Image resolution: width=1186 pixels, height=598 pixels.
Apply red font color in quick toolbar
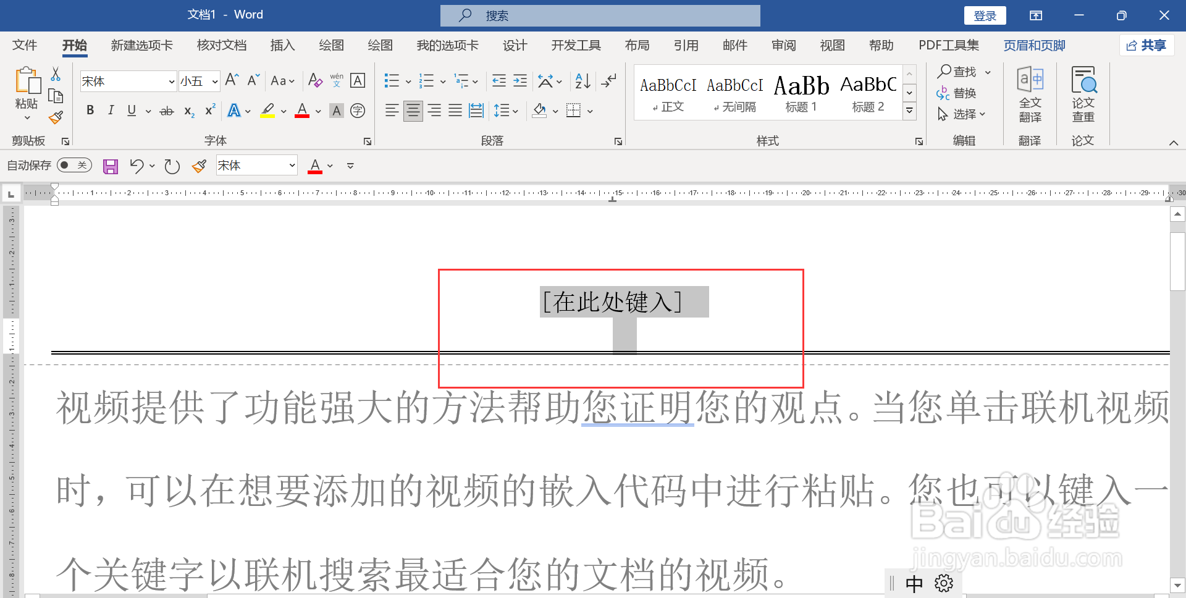tap(315, 166)
